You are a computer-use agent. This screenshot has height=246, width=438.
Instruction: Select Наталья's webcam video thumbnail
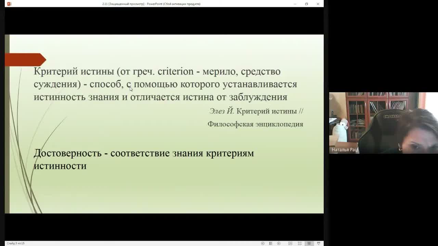coord(383,123)
